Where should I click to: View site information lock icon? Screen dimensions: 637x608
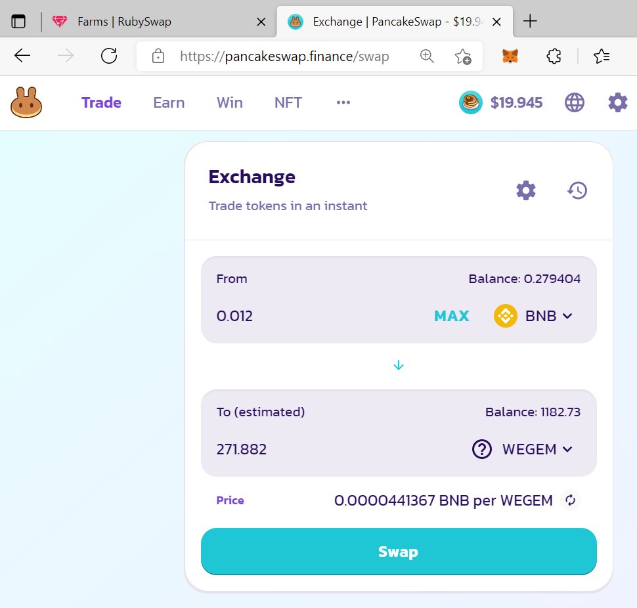[x=158, y=56]
